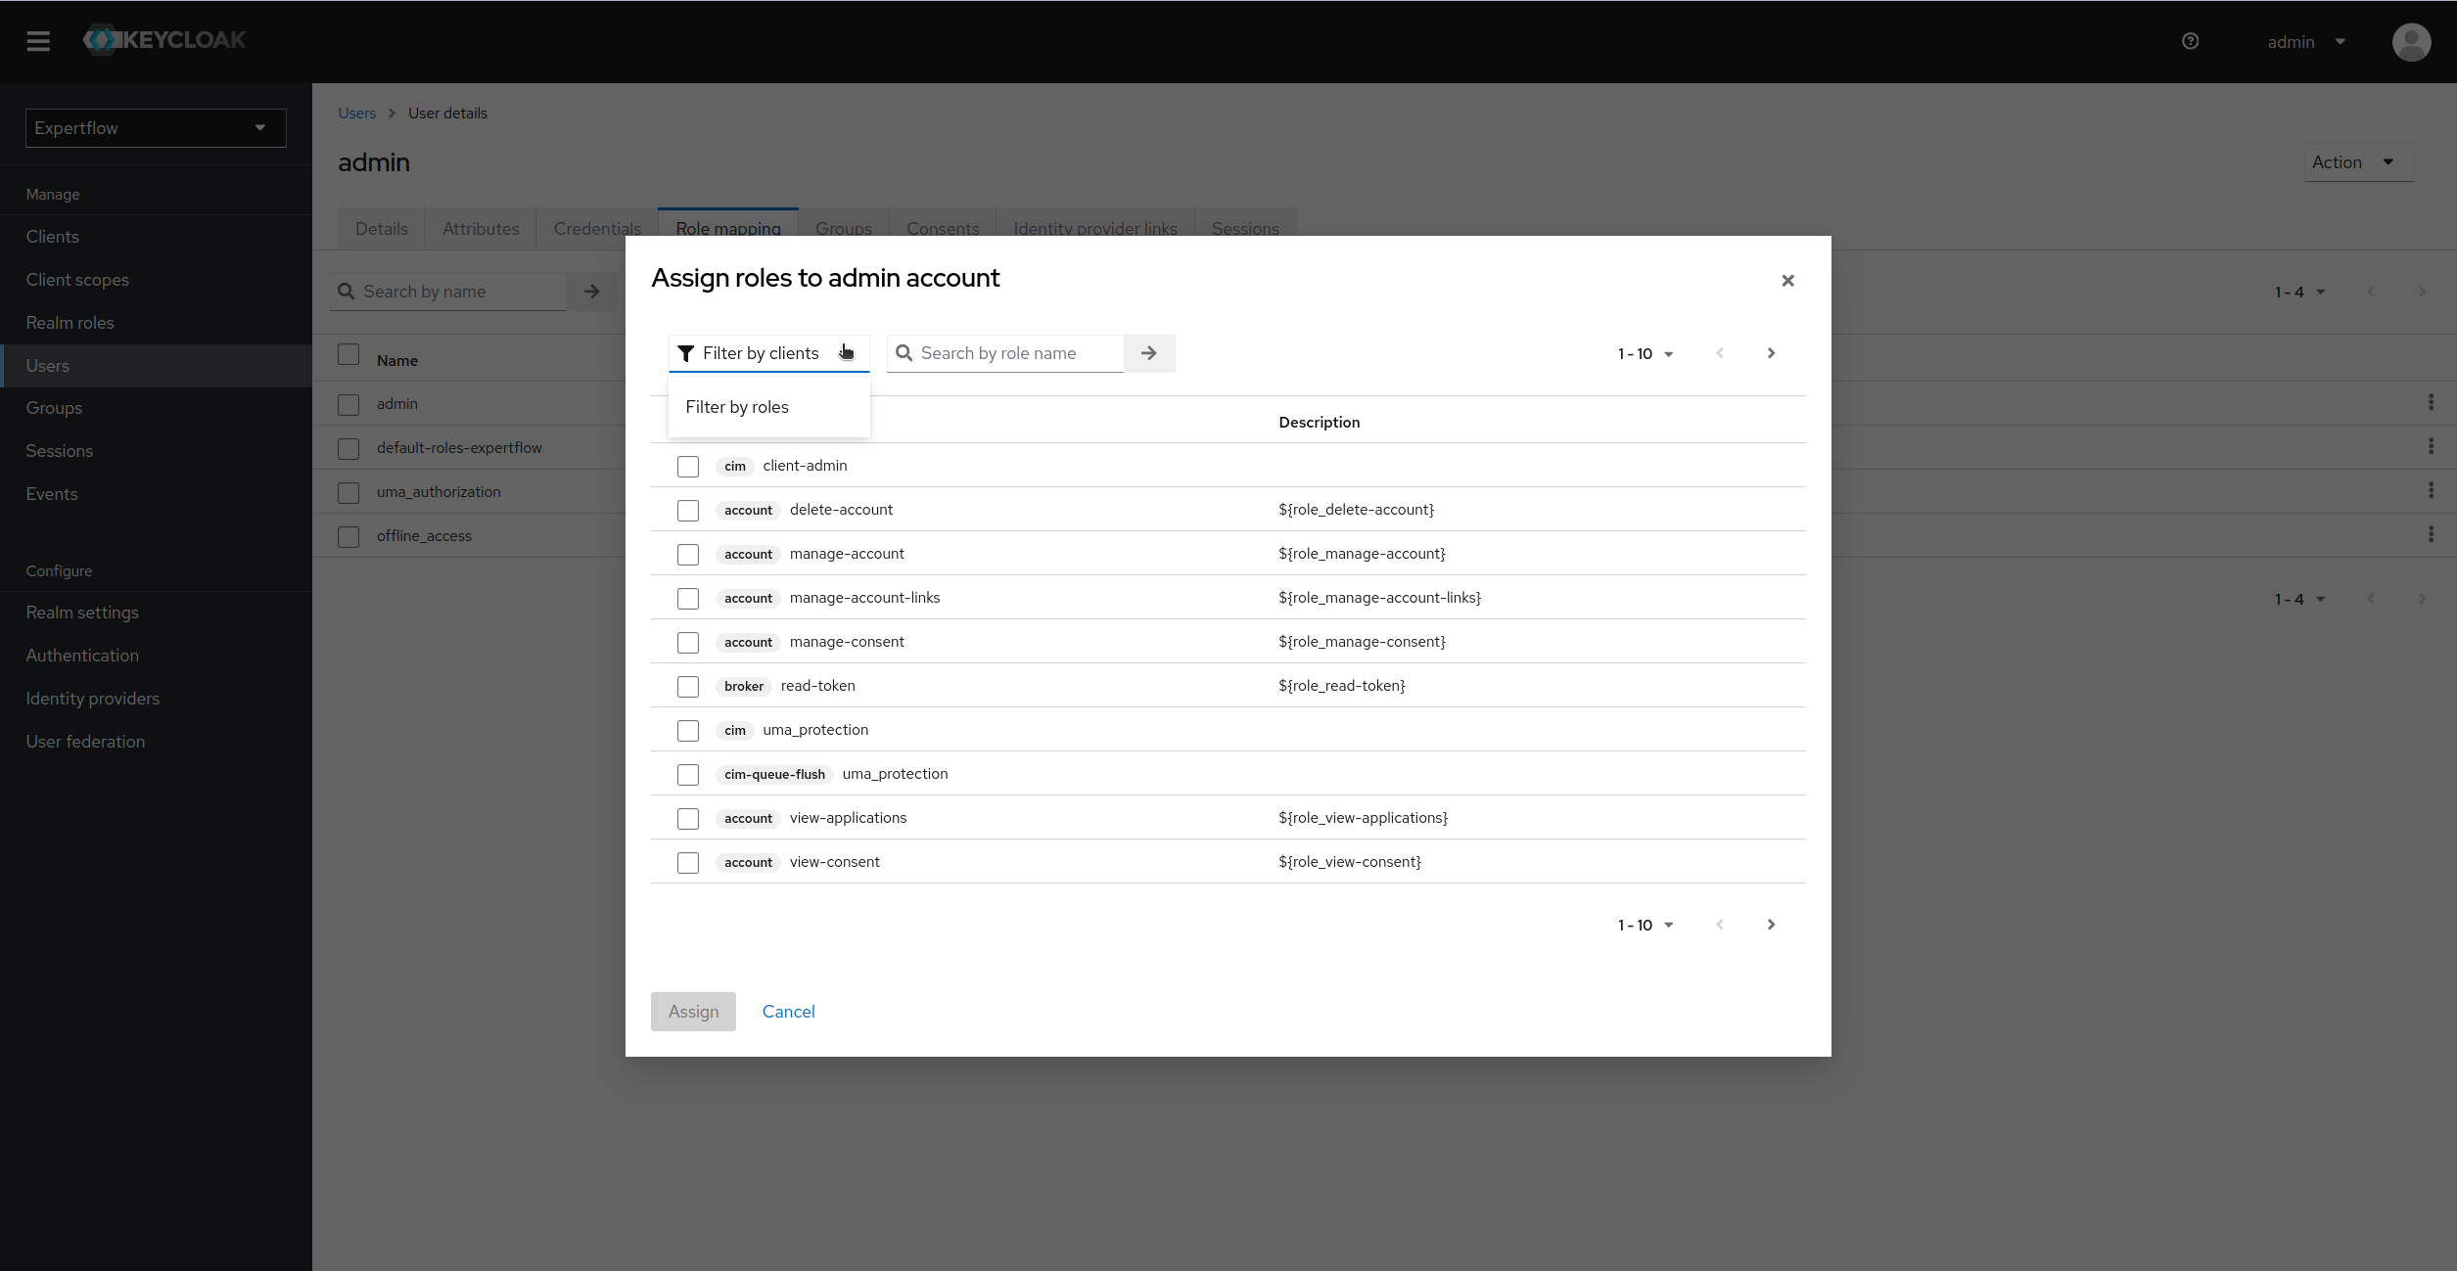The width and height of the screenshot is (2457, 1271).
Task: Click the funnel filter icon on Filter by clients
Action: coord(685,353)
